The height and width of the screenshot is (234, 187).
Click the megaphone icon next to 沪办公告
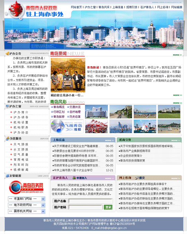coord(7,53)
